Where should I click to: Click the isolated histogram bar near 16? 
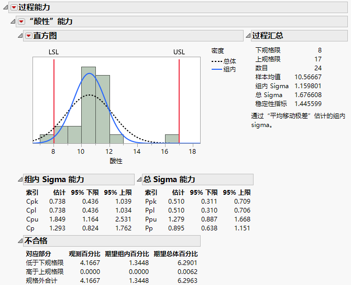pos(172,139)
